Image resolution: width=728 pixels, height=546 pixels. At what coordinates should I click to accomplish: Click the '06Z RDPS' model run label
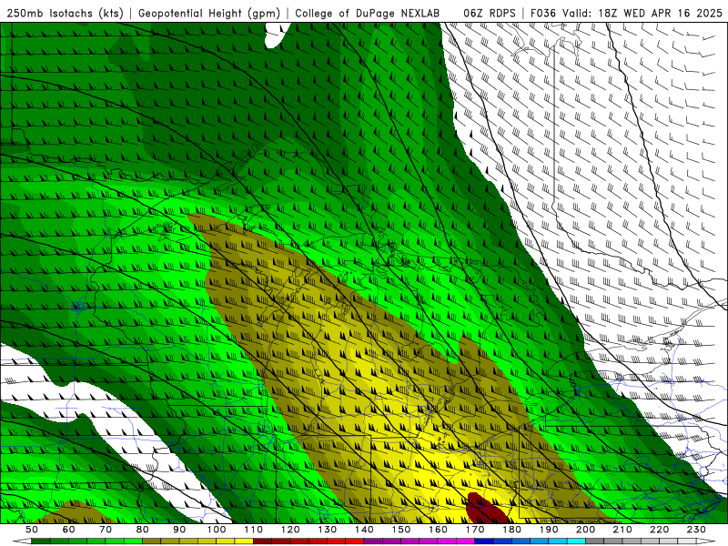pyautogui.click(x=490, y=14)
